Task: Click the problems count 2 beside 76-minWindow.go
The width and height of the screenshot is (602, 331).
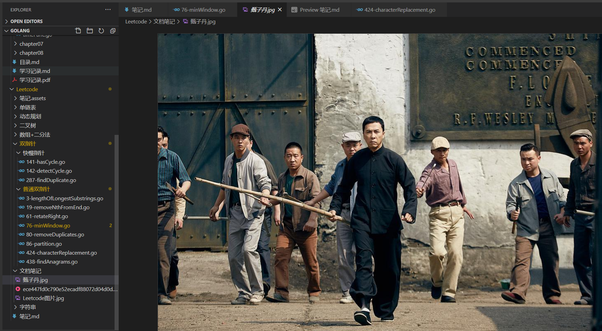Action: (110, 225)
